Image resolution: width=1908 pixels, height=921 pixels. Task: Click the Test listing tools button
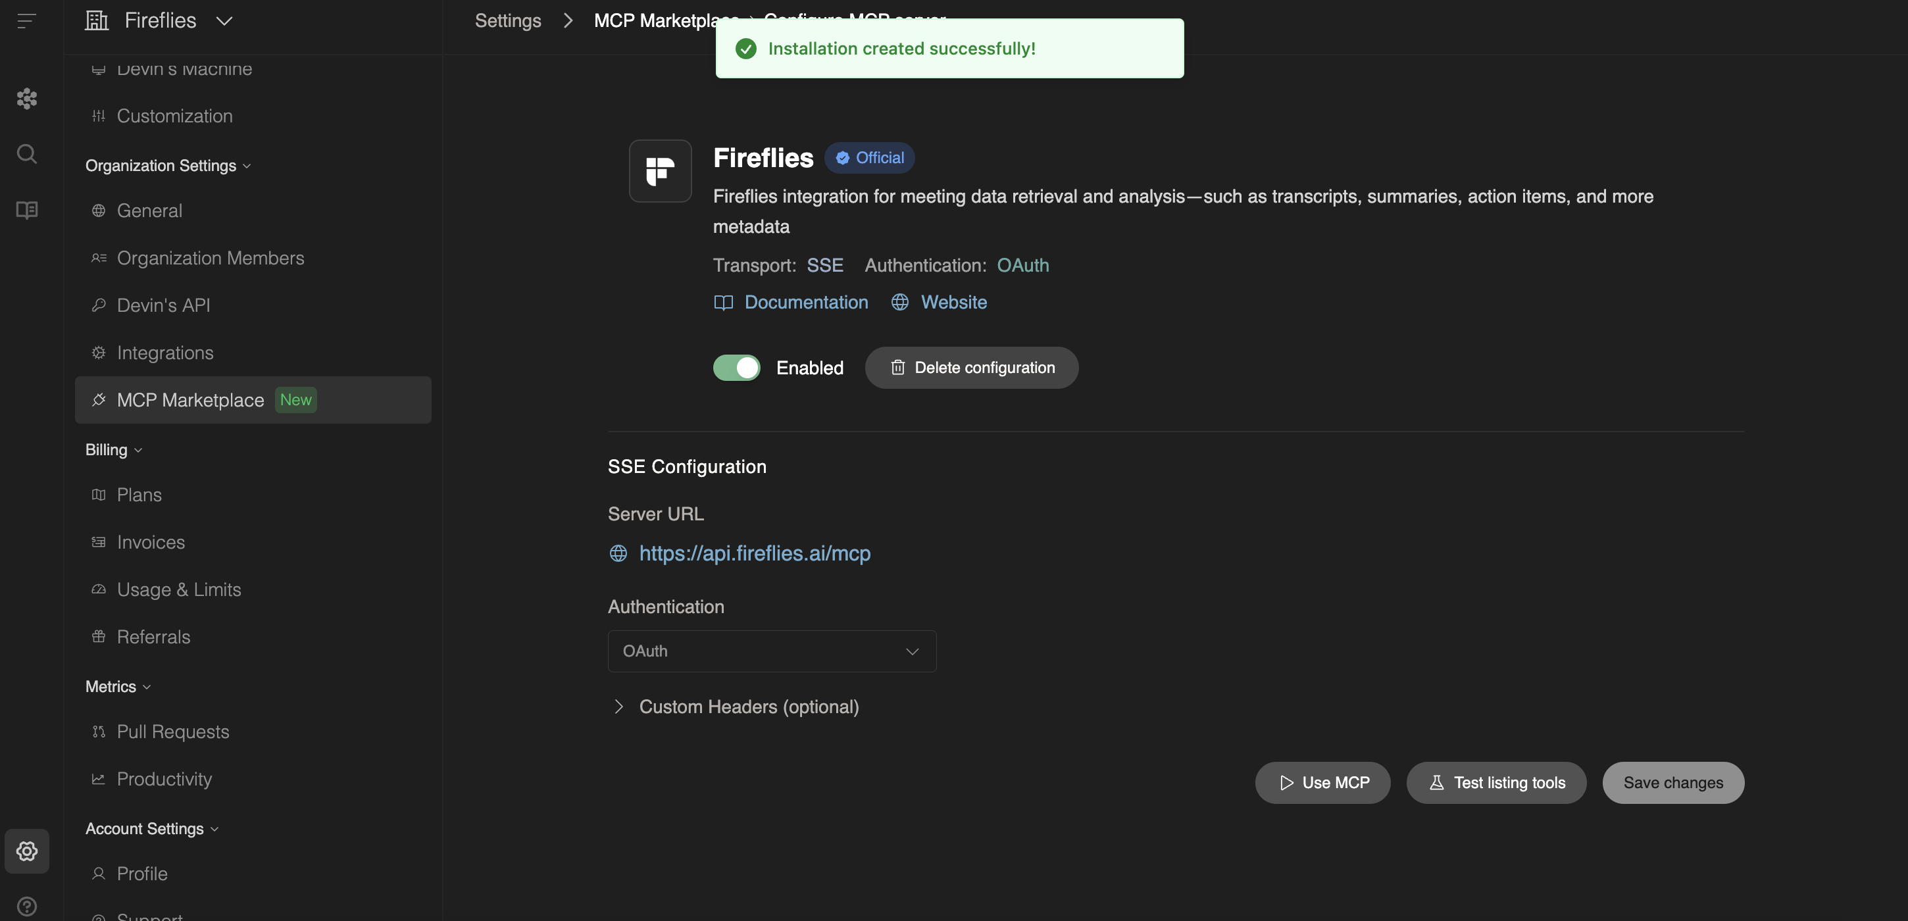(x=1495, y=783)
